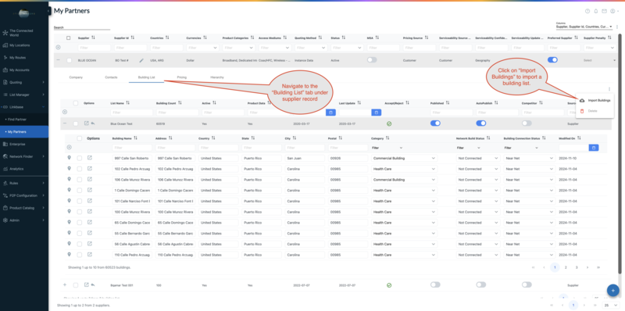Clear supplier table filters icon
The height and width of the screenshot is (311, 625).
[58, 48]
